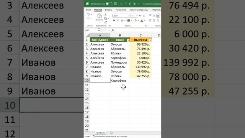The height and width of the screenshot is (138, 245).
Task: Click the New Sheet plus icon
Action: [x=111, y=133]
